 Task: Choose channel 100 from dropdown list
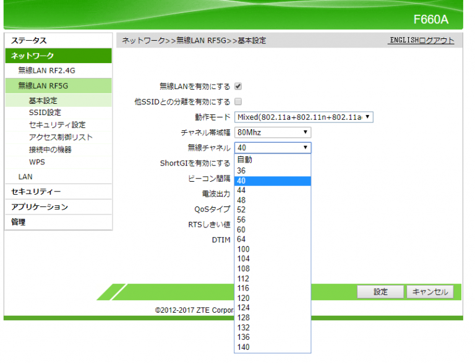(272, 249)
